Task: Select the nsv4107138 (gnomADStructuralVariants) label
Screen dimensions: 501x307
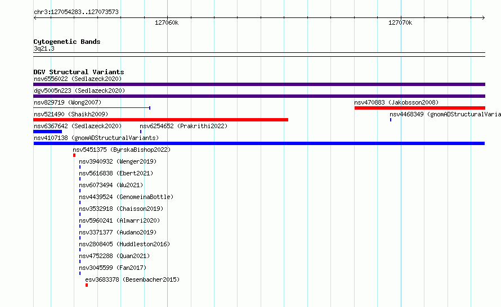Action: click(x=96, y=138)
